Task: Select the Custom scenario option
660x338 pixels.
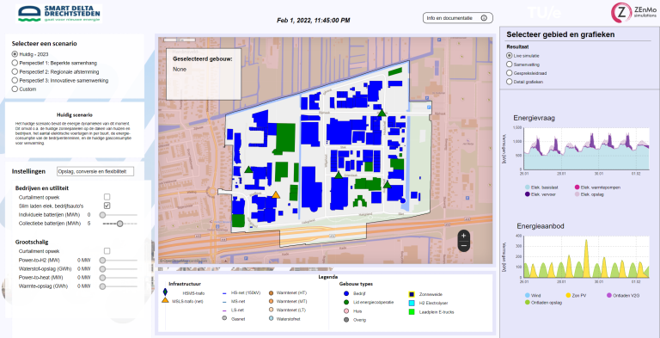Action: [x=15, y=89]
